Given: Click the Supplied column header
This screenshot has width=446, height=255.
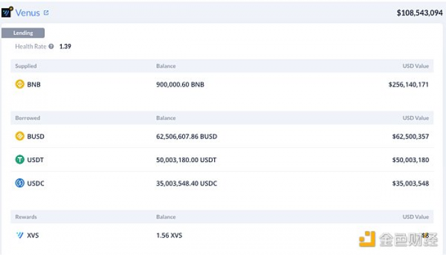Looking at the screenshot, I should pos(26,66).
